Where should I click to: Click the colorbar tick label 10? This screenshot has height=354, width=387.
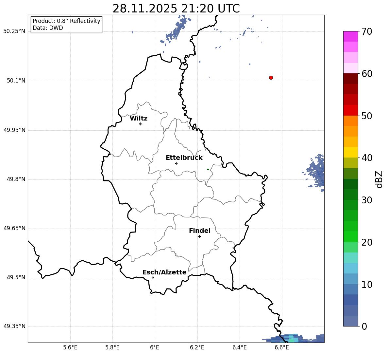tap(367, 284)
